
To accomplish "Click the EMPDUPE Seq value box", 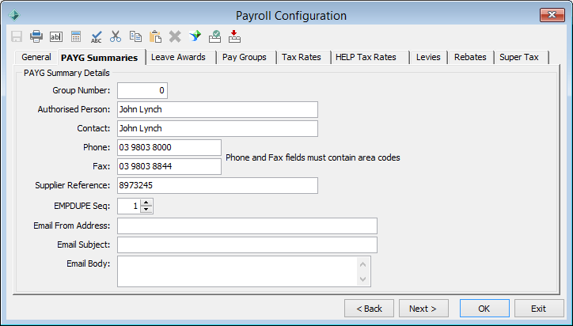I will click(129, 207).
